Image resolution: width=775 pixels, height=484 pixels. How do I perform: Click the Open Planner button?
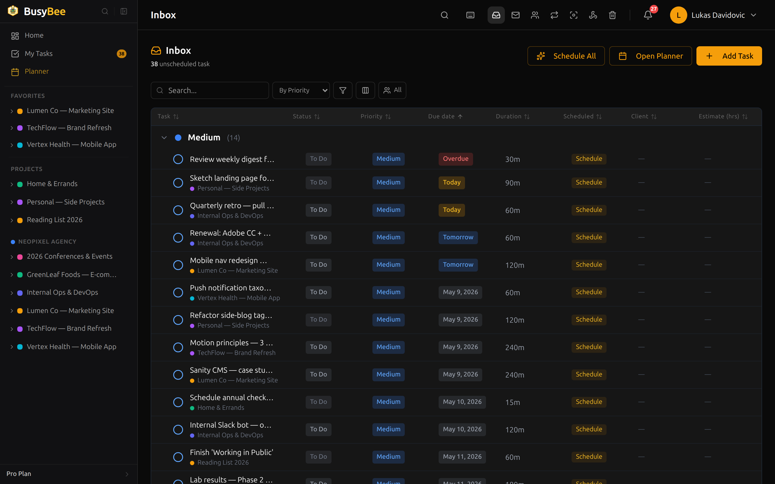pyautogui.click(x=650, y=56)
